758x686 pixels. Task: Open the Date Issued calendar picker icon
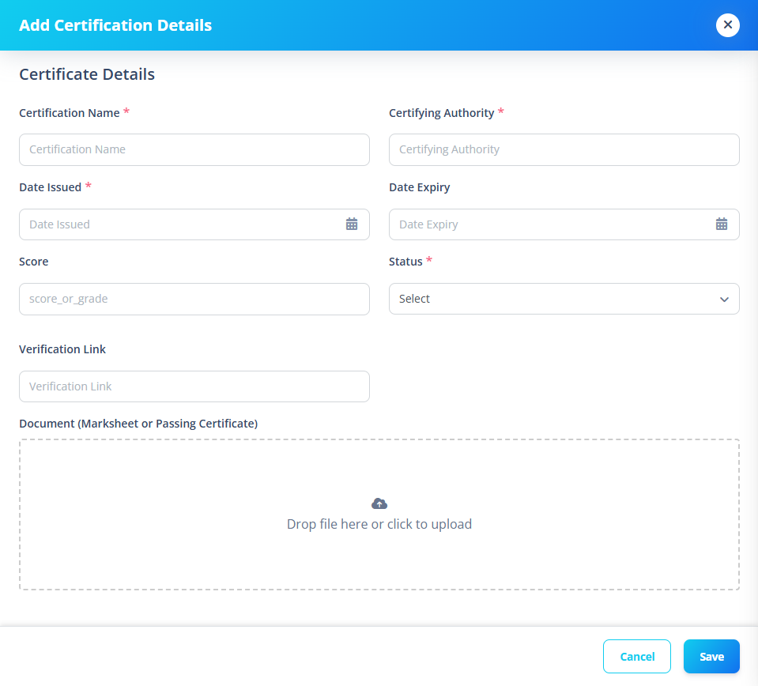[352, 224]
